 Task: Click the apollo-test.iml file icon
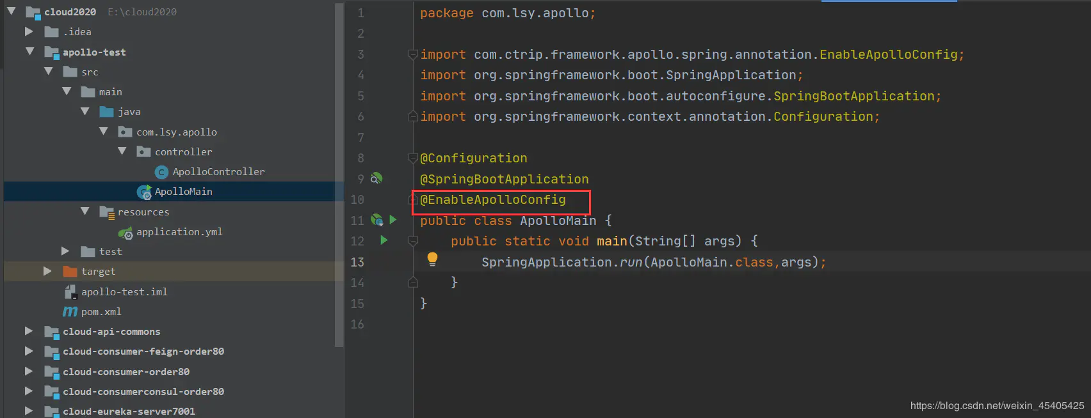click(70, 292)
